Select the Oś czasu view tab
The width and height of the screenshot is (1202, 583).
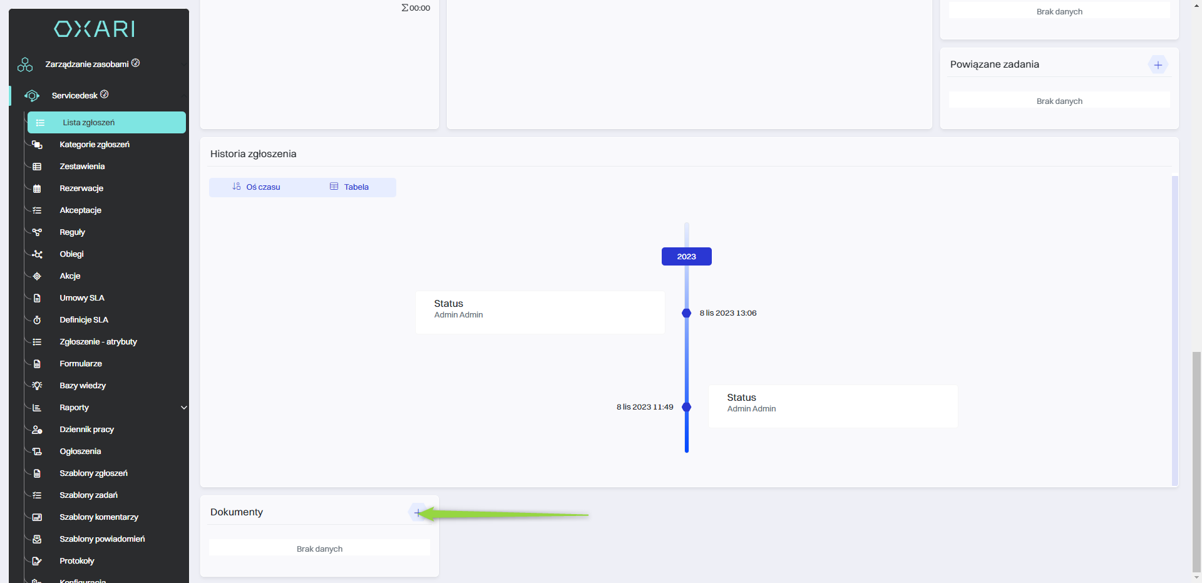pos(256,187)
